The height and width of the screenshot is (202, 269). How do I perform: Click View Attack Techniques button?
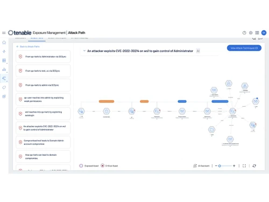pyautogui.click(x=244, y=48)
